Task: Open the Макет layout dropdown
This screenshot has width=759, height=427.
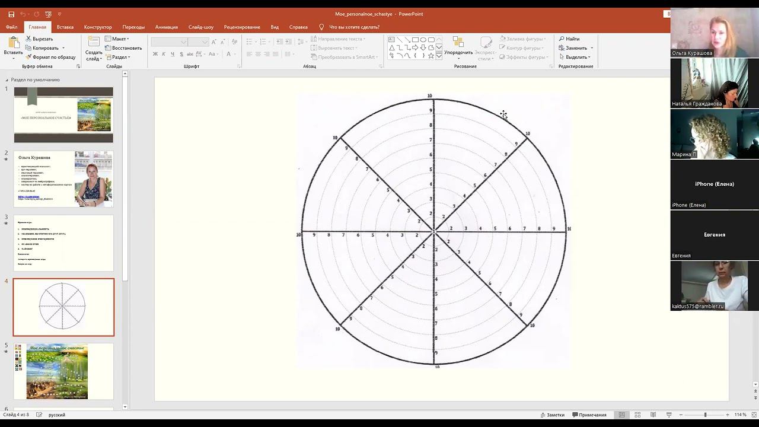Action: click(117, 39)
